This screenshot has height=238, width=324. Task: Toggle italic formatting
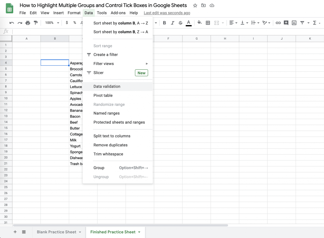(x=172, y=23)
